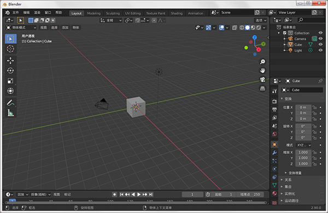Toggle proportional editing button
Viewport: 328px width, 213px height.
click(154, 20)
